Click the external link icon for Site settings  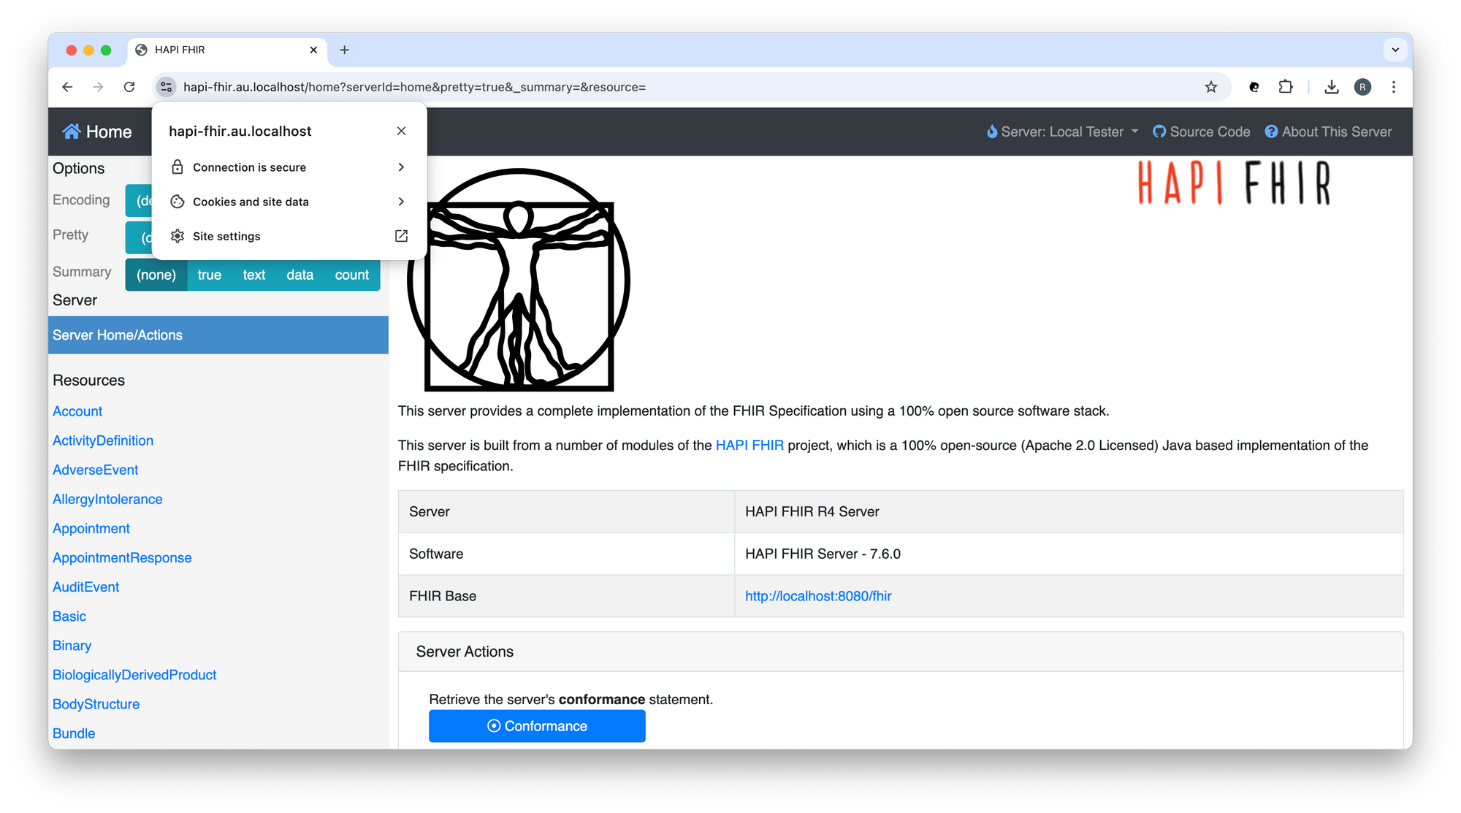(401, 236)
